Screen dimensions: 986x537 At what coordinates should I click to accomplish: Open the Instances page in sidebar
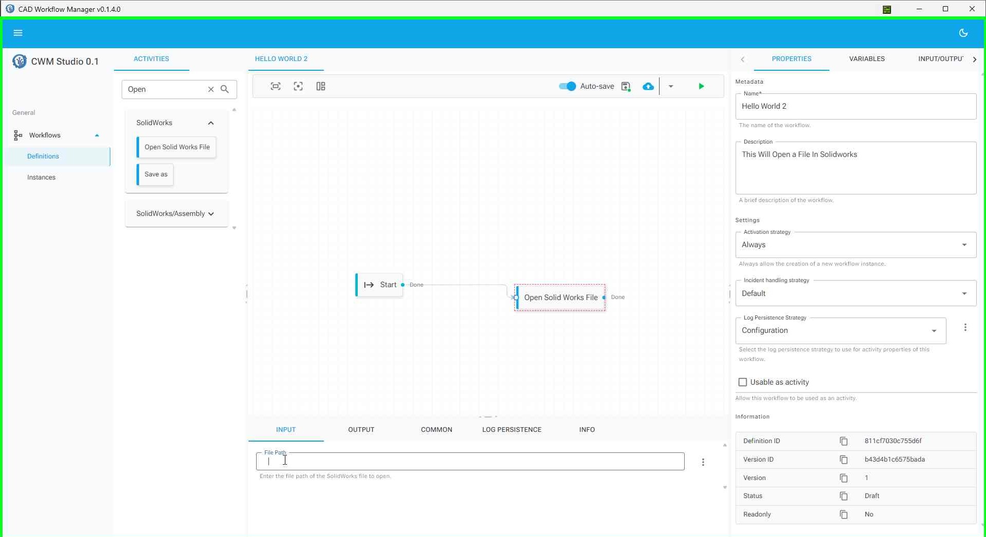pyautogui.click(x=42, y=177)
